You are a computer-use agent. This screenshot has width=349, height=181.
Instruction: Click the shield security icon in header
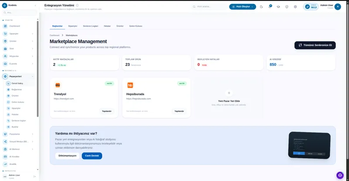(287, 7)
